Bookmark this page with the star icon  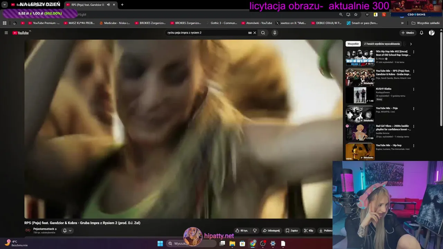point(356,15)
